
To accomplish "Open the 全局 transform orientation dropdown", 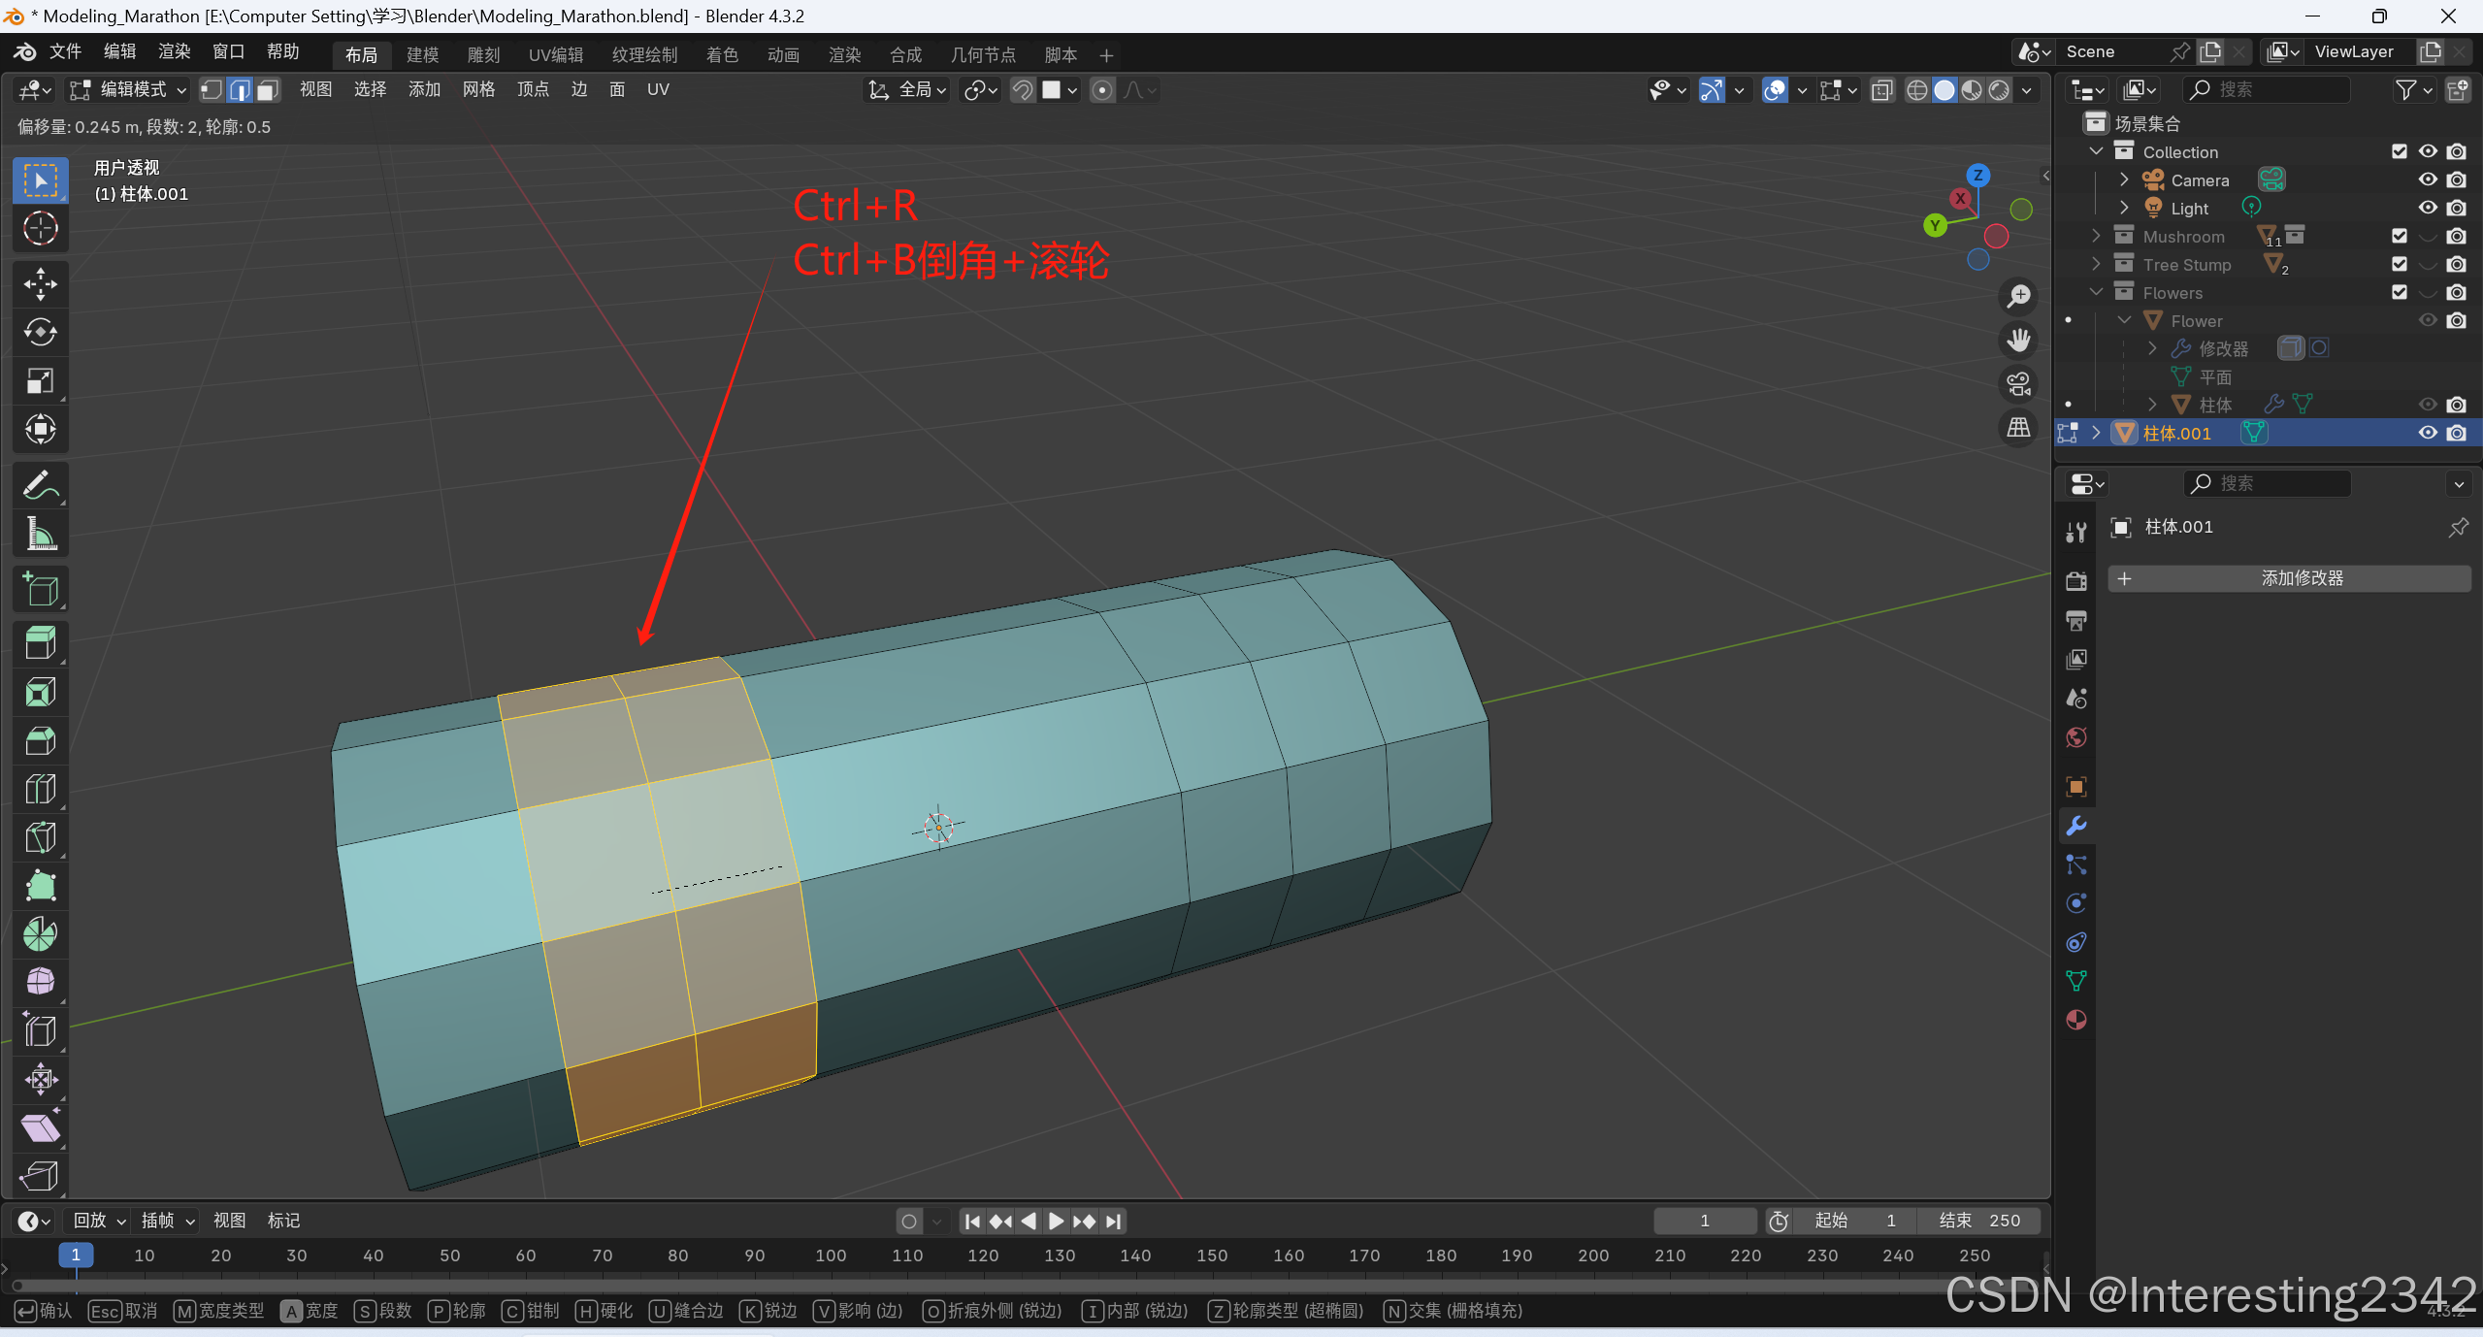I will (x=909, y=90).
